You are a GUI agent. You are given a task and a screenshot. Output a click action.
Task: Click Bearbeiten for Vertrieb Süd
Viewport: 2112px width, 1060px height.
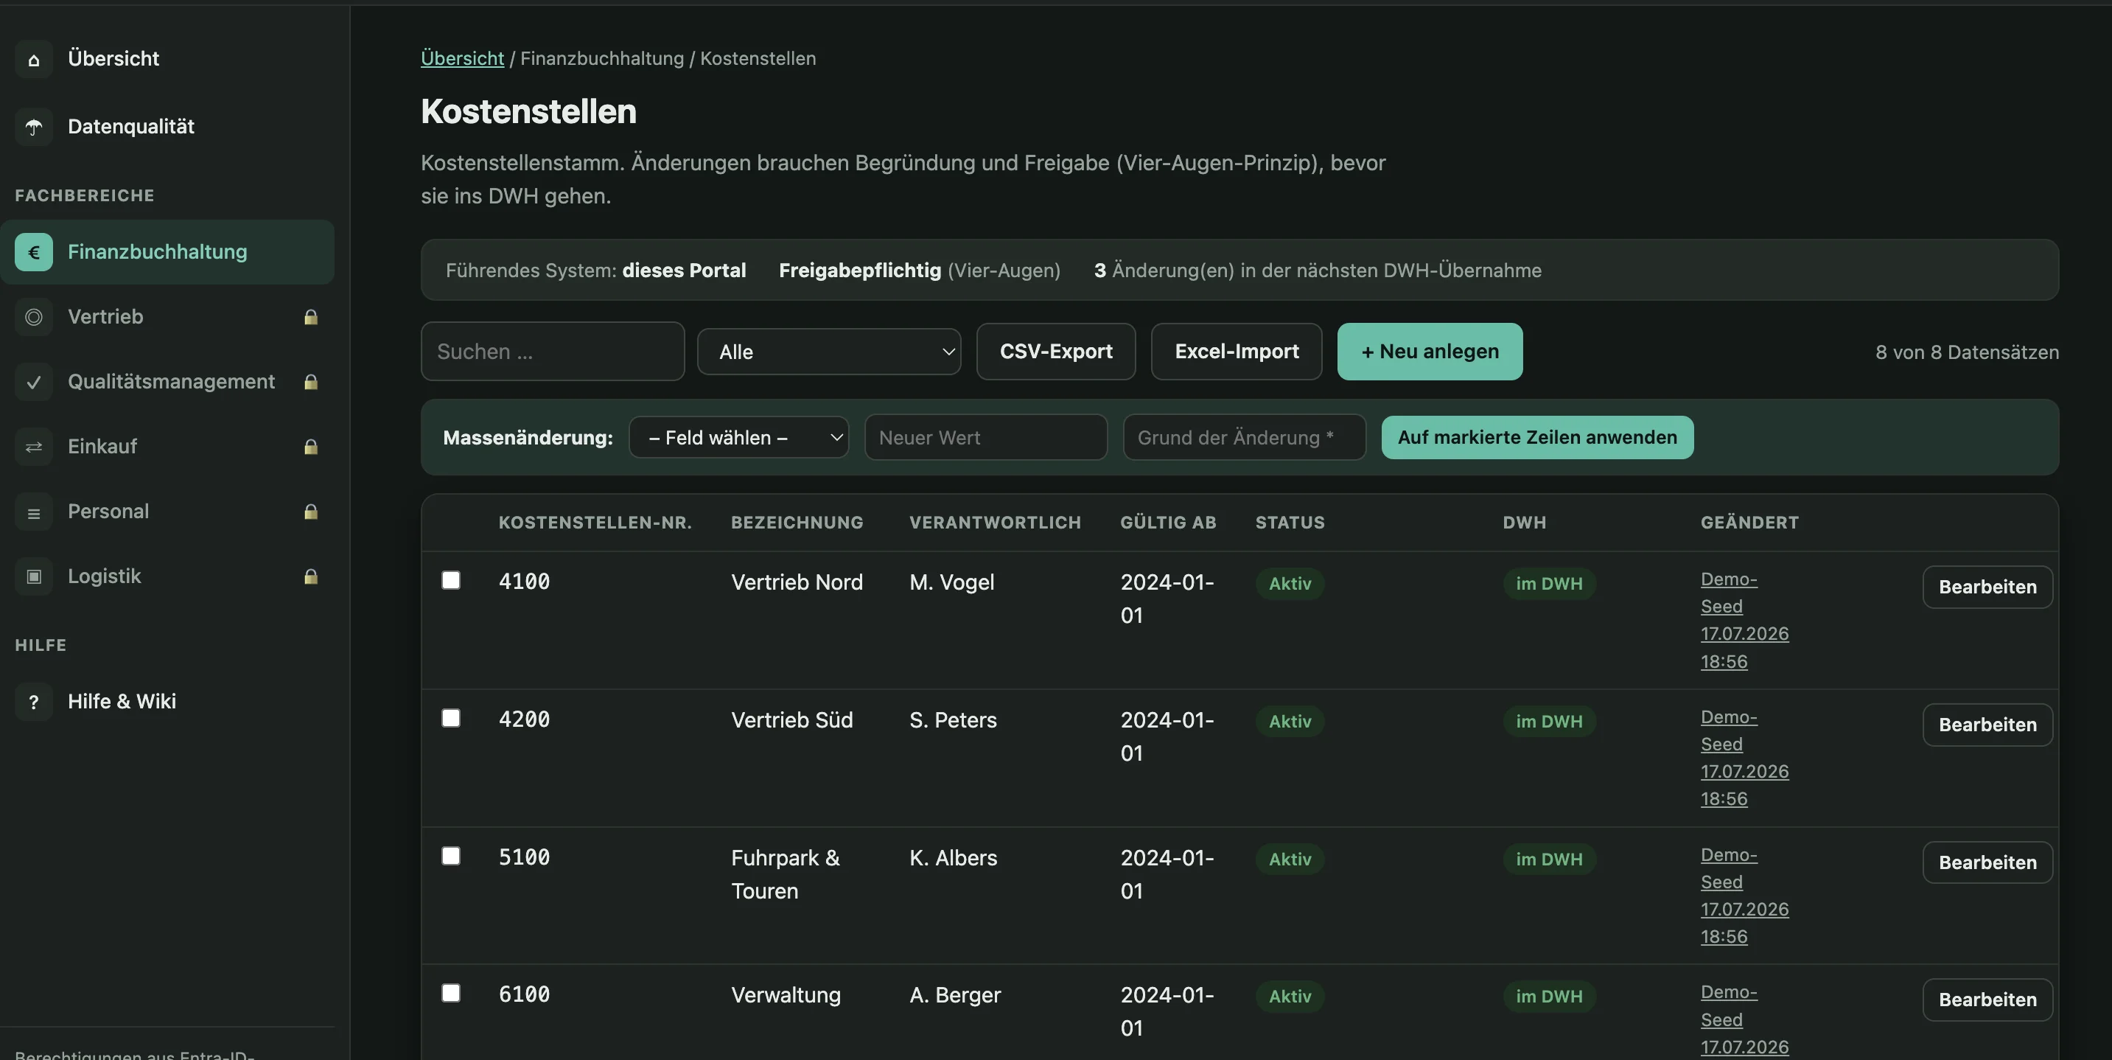[x=1987, y=725]
